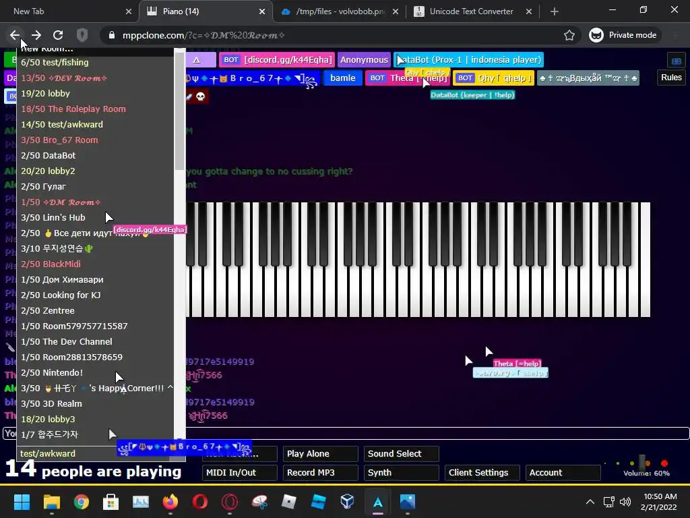Select the 3D Realm room
690x518 pixels.
pyautogui.click(x=96, y=403)
